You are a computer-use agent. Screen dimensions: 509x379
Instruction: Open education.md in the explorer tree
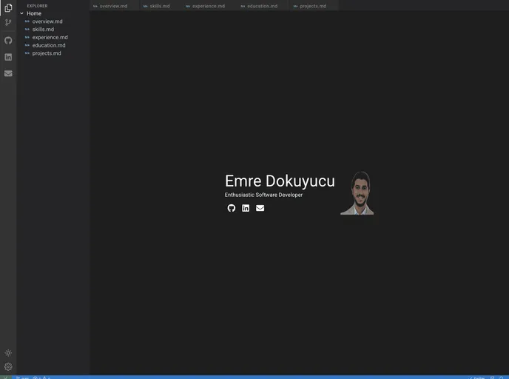49,45
